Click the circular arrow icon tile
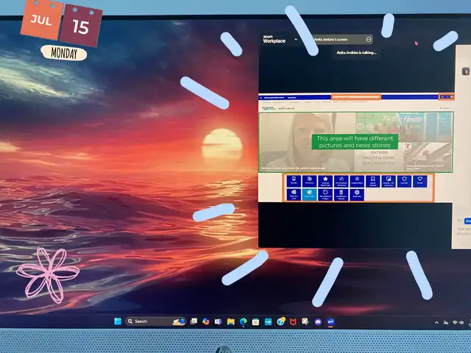Image resolution: width=471 pixels, height=353 pixels. coord(325,194)
